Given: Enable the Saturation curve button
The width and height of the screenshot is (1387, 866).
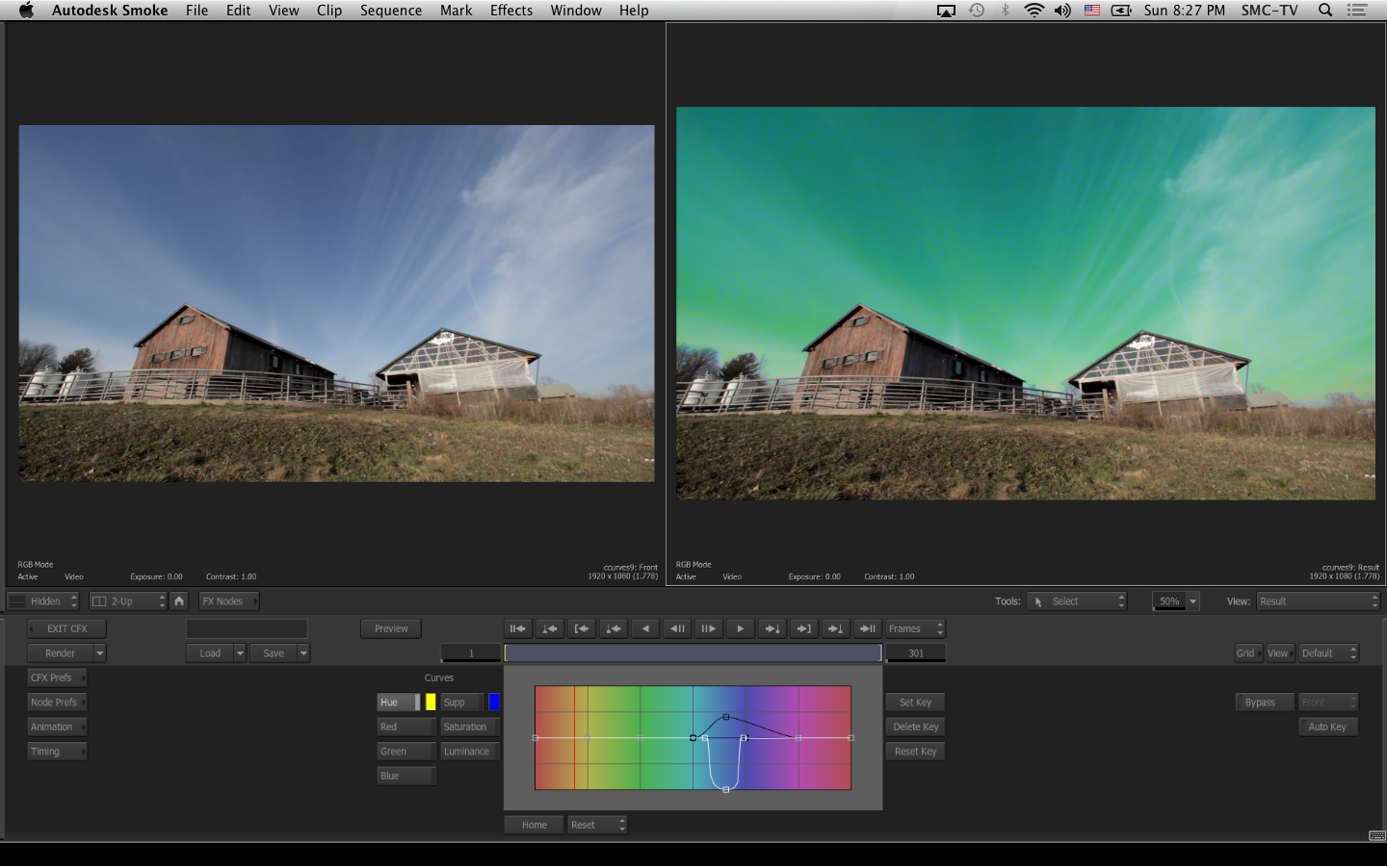Looking at the screenshot, I should 469,726.
